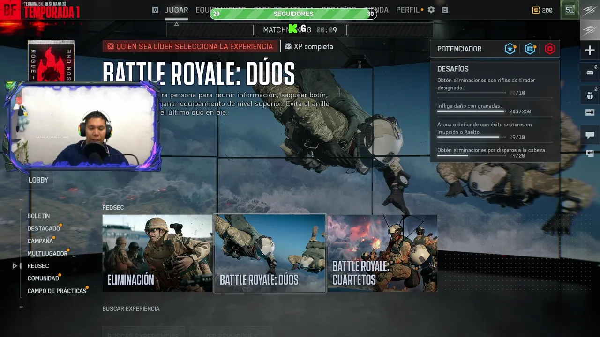Open the Battlefield coin balance showing 200
600x337 pixels.
pos(542,10)
